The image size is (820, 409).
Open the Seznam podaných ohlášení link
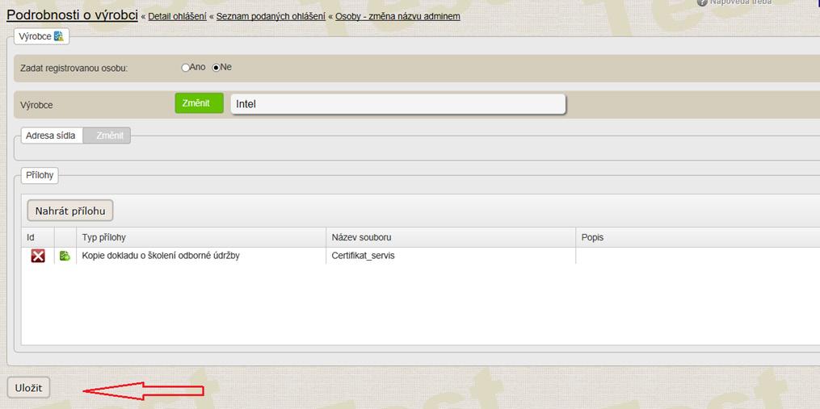point(271,16)
